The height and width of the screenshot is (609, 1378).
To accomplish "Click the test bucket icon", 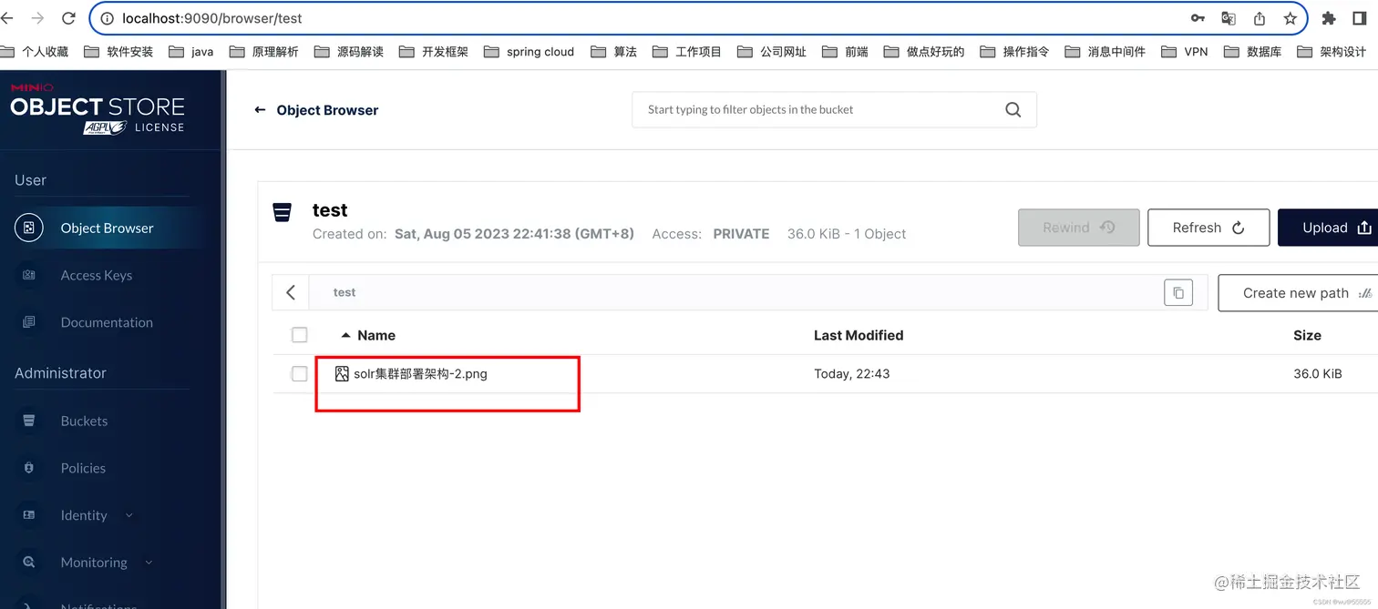I will click(283, 212).
